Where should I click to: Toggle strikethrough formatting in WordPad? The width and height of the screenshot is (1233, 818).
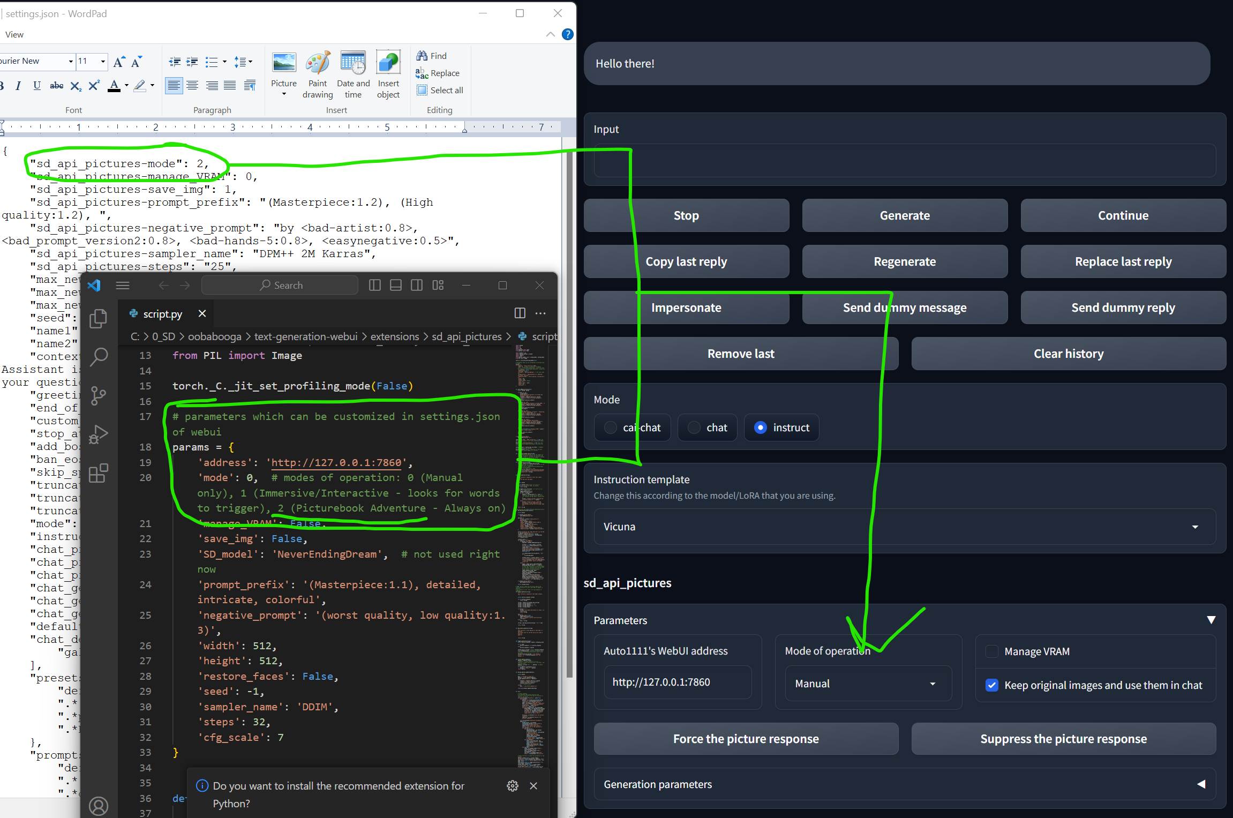point(56,85)
